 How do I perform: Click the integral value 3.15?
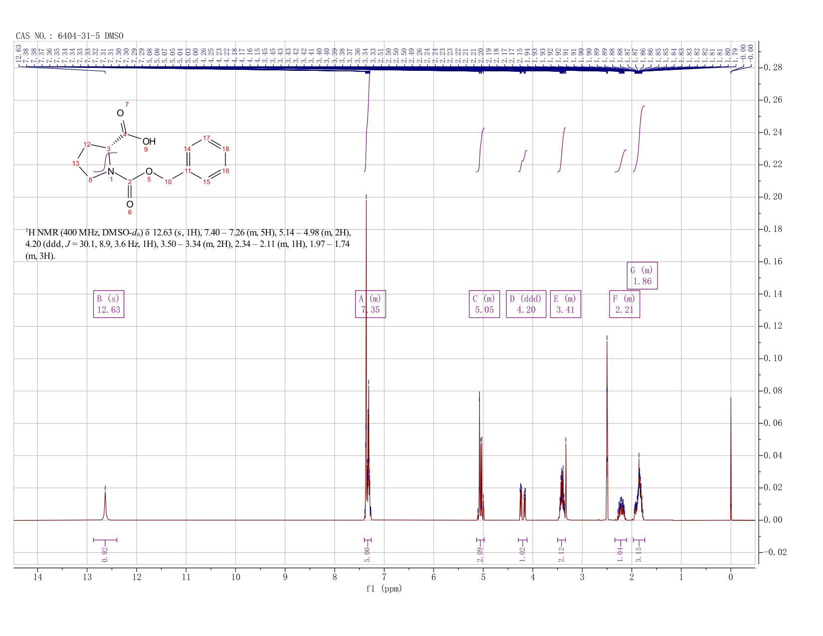coord(638,555)
